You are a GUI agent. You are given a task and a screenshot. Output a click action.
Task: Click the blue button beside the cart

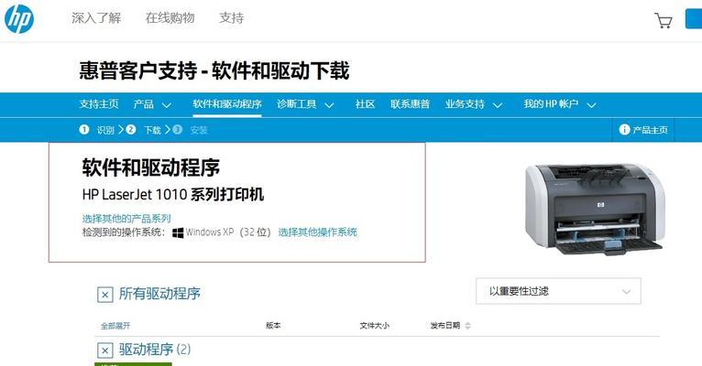tap(694, 19)
